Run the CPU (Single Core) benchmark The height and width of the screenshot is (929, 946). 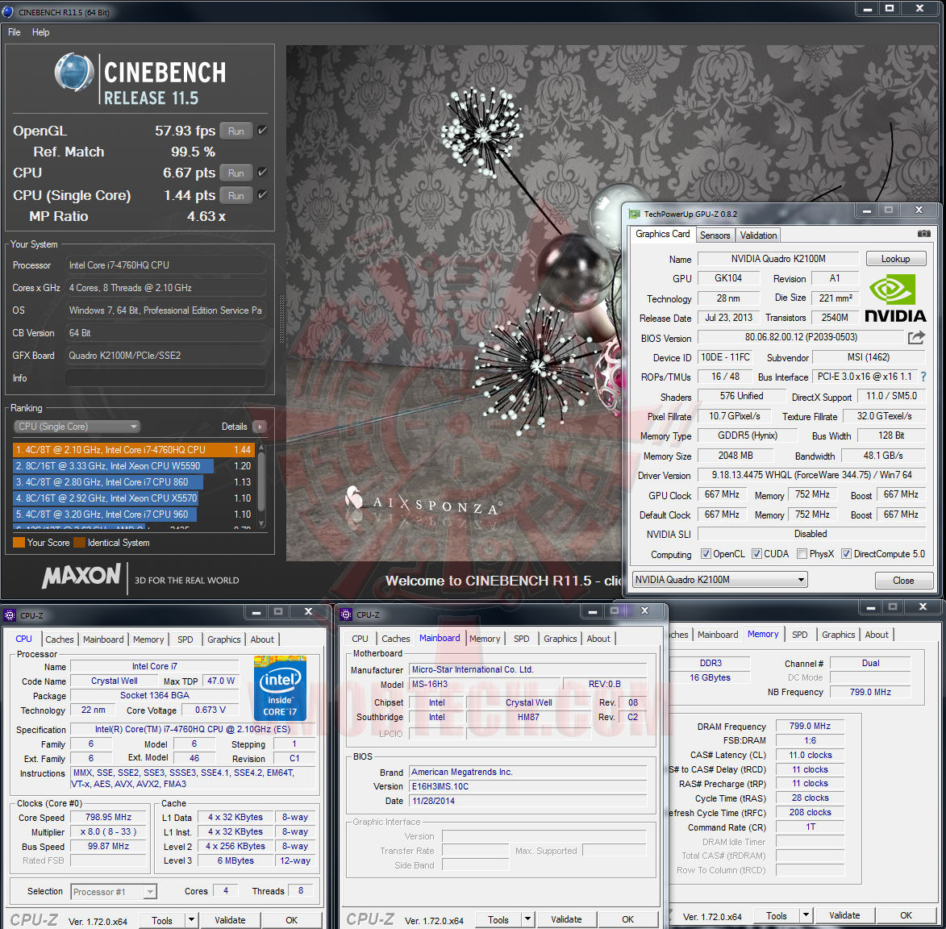236,195
